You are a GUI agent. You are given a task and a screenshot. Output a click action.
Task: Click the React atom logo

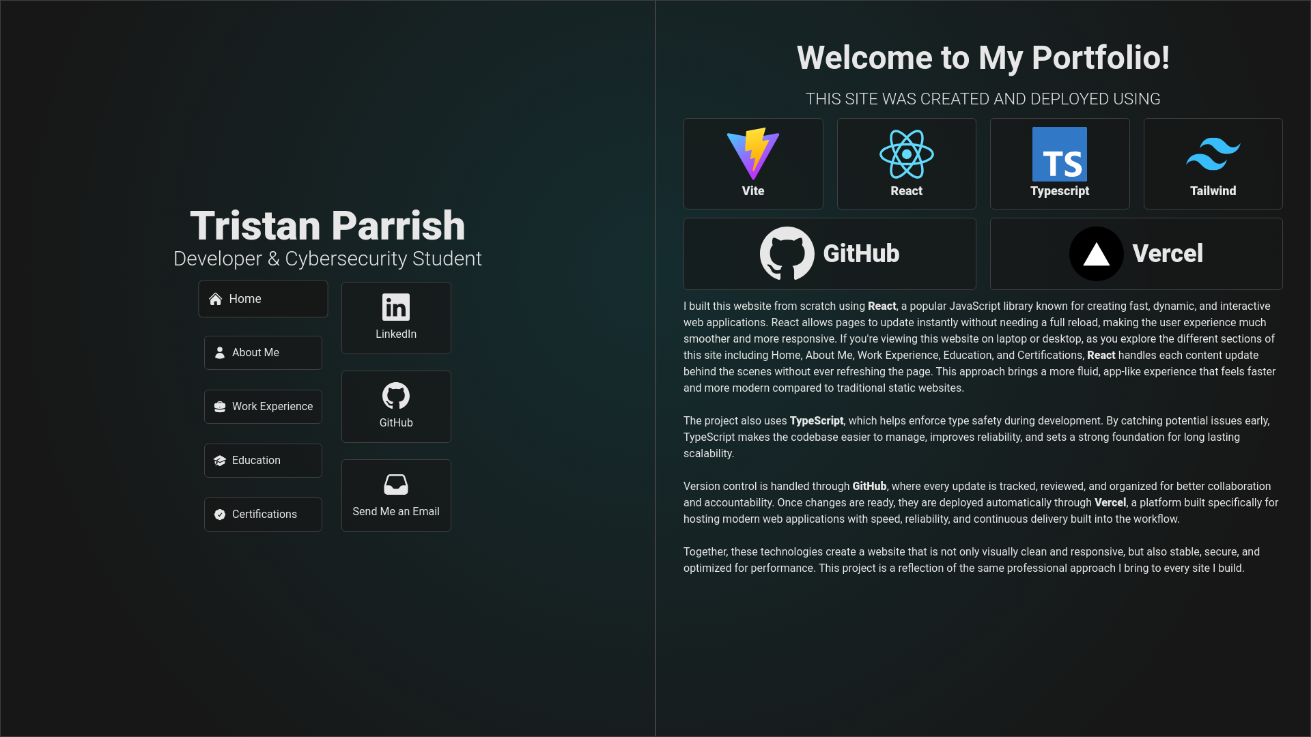coord(907,154)
